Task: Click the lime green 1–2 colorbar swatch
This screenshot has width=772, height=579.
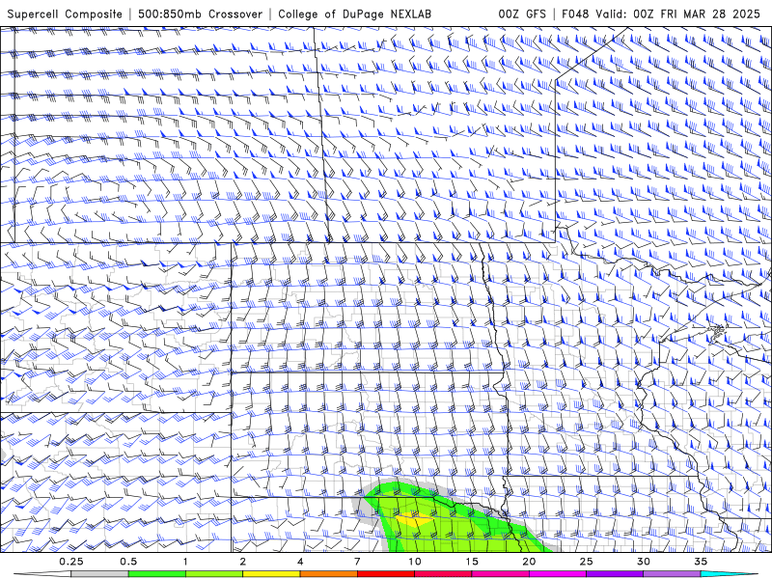Action: (214, 574)
